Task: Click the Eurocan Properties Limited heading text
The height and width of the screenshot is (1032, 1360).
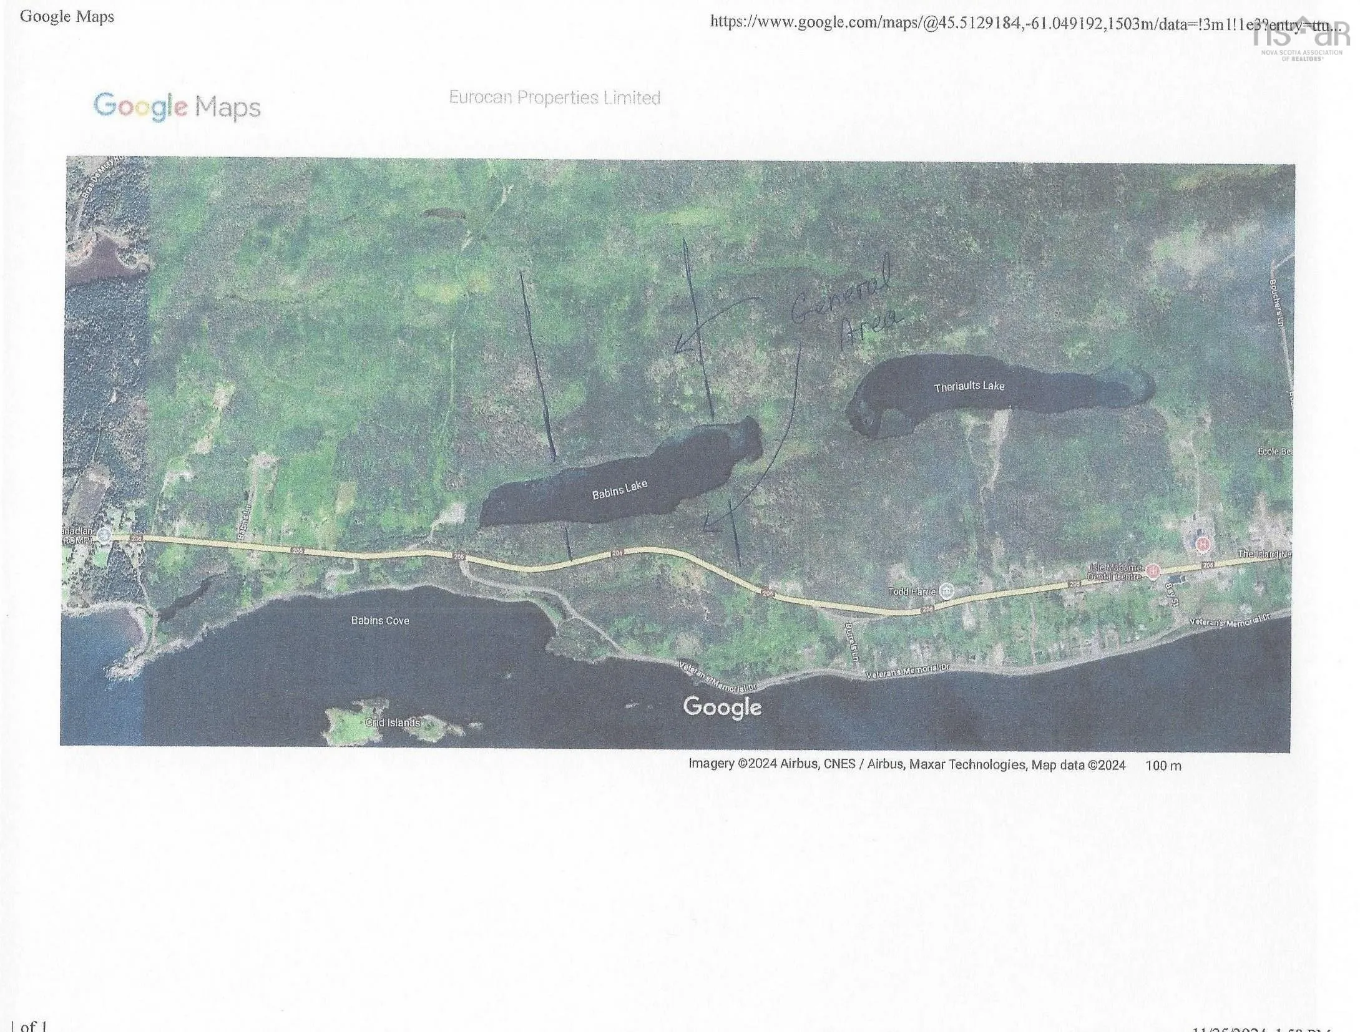Action: [x=554, y=98]
